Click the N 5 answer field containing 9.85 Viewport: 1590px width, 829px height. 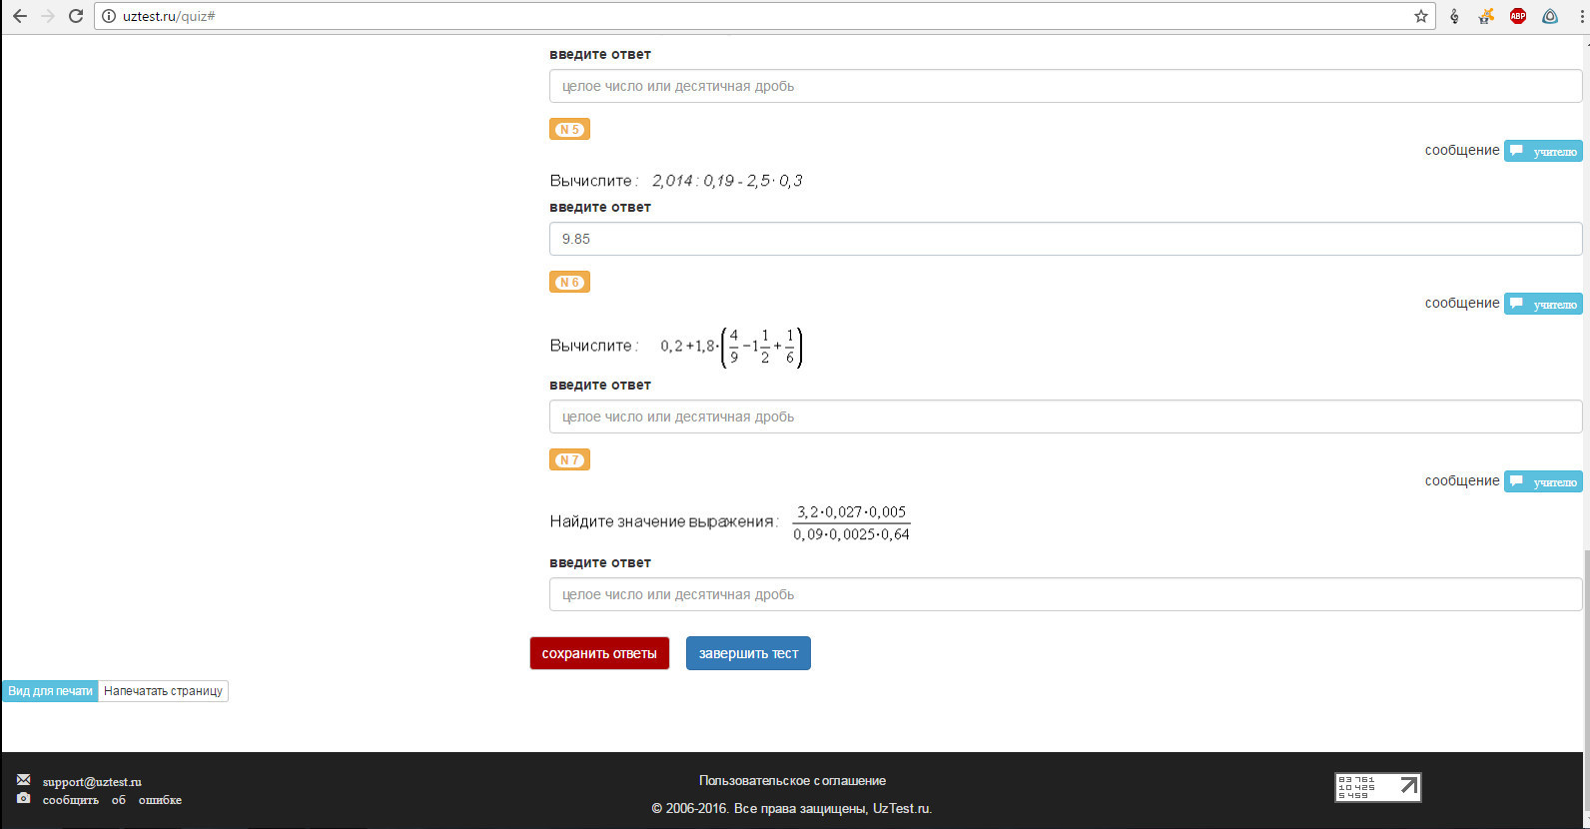tap(1065, 239)
